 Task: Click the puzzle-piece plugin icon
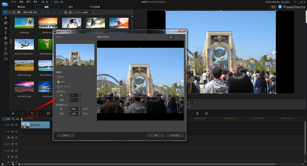click(19, 12)
